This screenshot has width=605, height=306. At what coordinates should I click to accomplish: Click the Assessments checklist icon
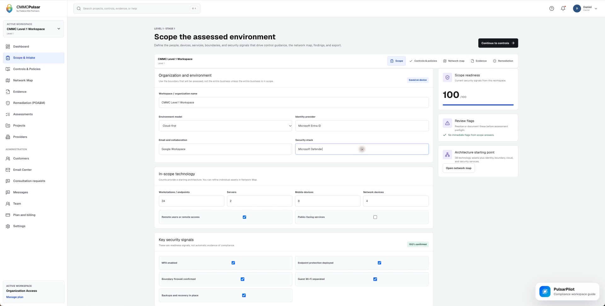click(8, 114)
